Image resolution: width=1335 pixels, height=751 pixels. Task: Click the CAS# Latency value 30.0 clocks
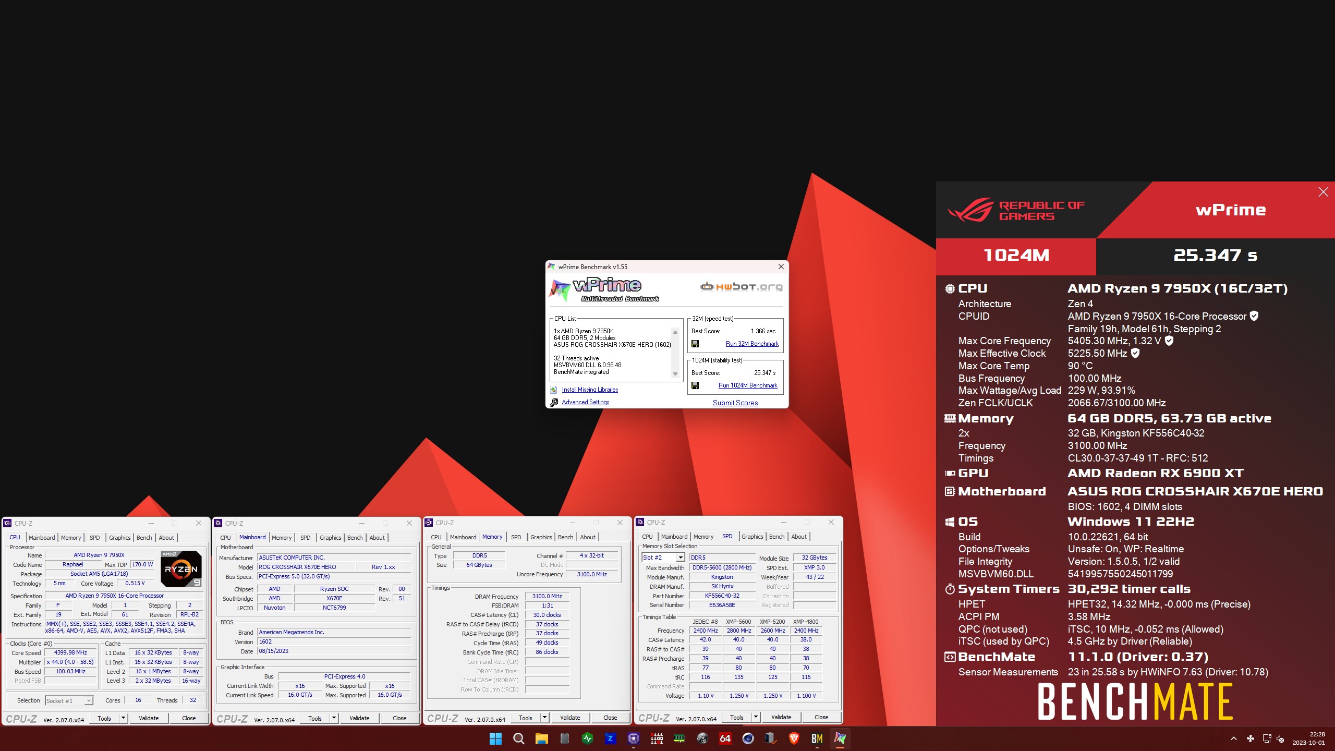[x=547, y=615]
